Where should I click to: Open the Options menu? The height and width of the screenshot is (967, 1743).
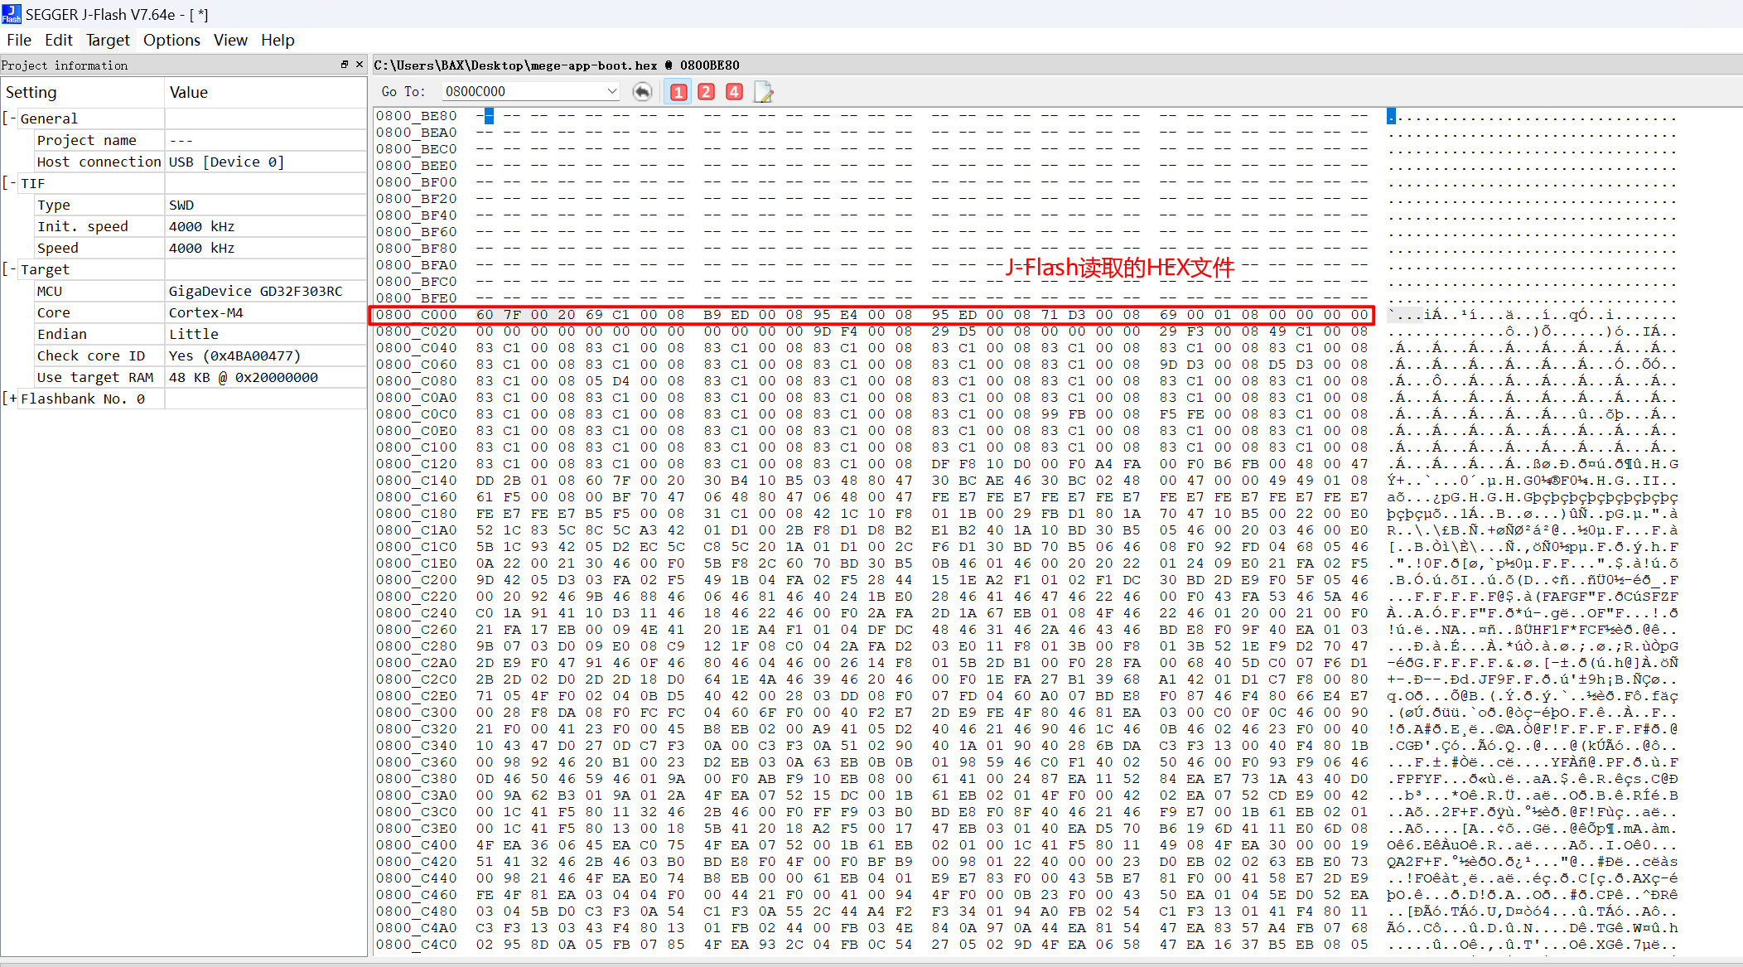(x=171, y=40)
